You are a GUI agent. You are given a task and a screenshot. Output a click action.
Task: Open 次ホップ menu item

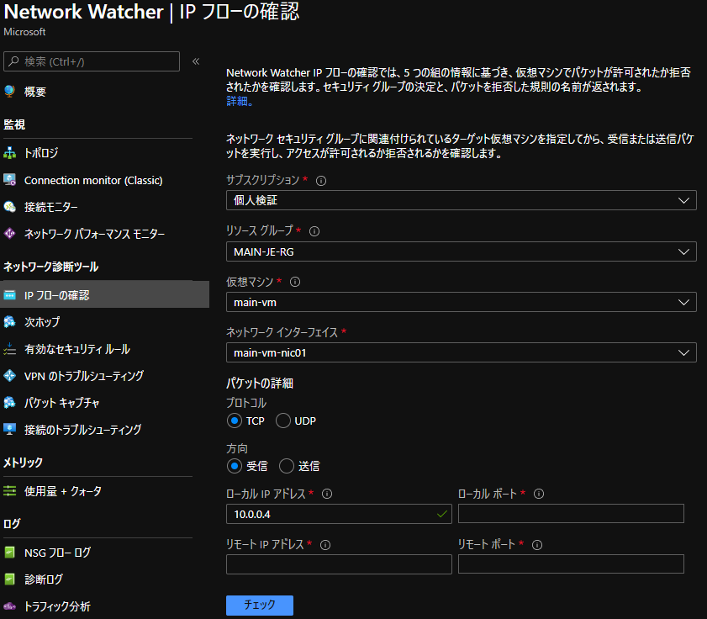42,321
